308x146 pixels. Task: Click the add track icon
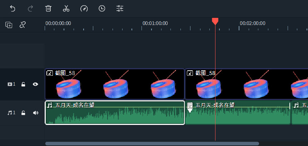(9, 25)
